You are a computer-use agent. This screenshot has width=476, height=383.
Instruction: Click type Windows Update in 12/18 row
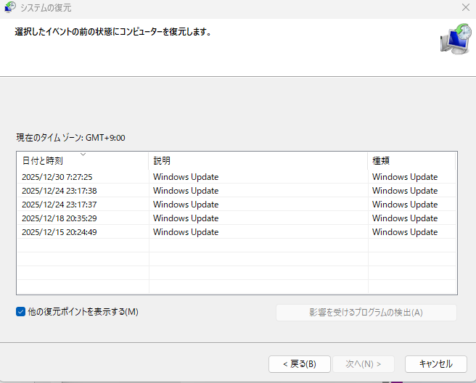point(405,218)
